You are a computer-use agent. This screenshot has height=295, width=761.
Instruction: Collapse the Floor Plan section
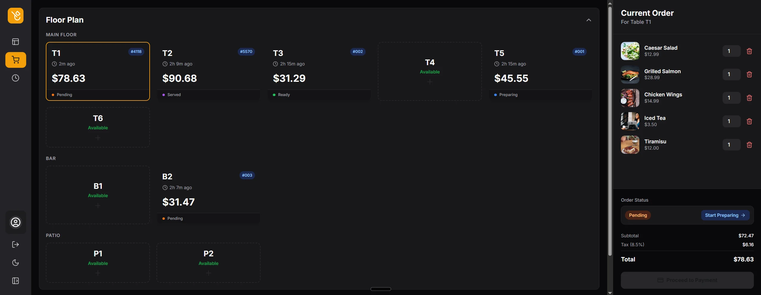(x=588, y=20)
